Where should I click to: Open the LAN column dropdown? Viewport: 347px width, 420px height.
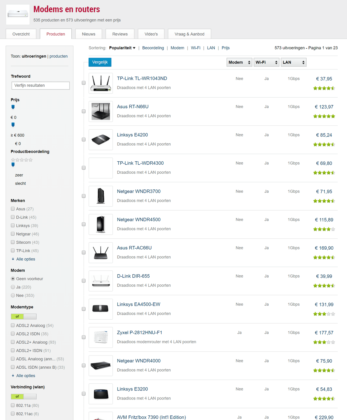click(293, 62)
